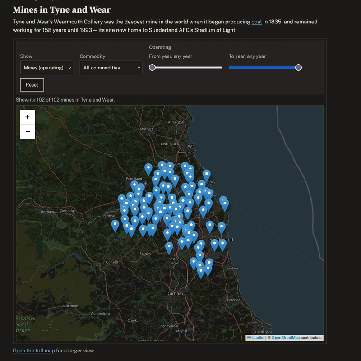Zoom in on the map with plus button
The image size is (361, 361).
(28, 117)
